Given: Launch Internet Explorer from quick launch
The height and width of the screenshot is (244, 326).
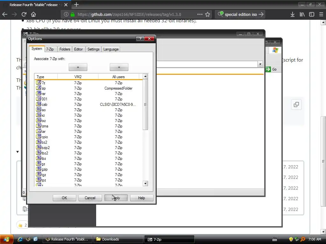Looking at the screenshot, I should pyautogui.click(x=20, y=239).
